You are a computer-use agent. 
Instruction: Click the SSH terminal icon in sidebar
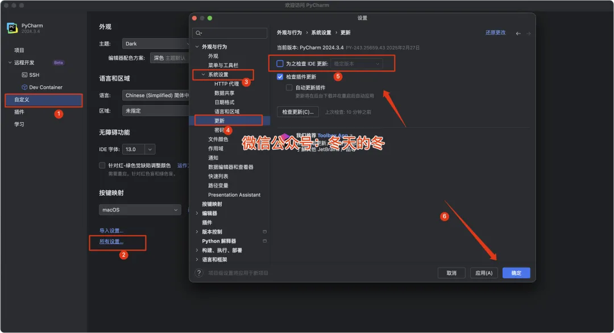click(24, 75)
